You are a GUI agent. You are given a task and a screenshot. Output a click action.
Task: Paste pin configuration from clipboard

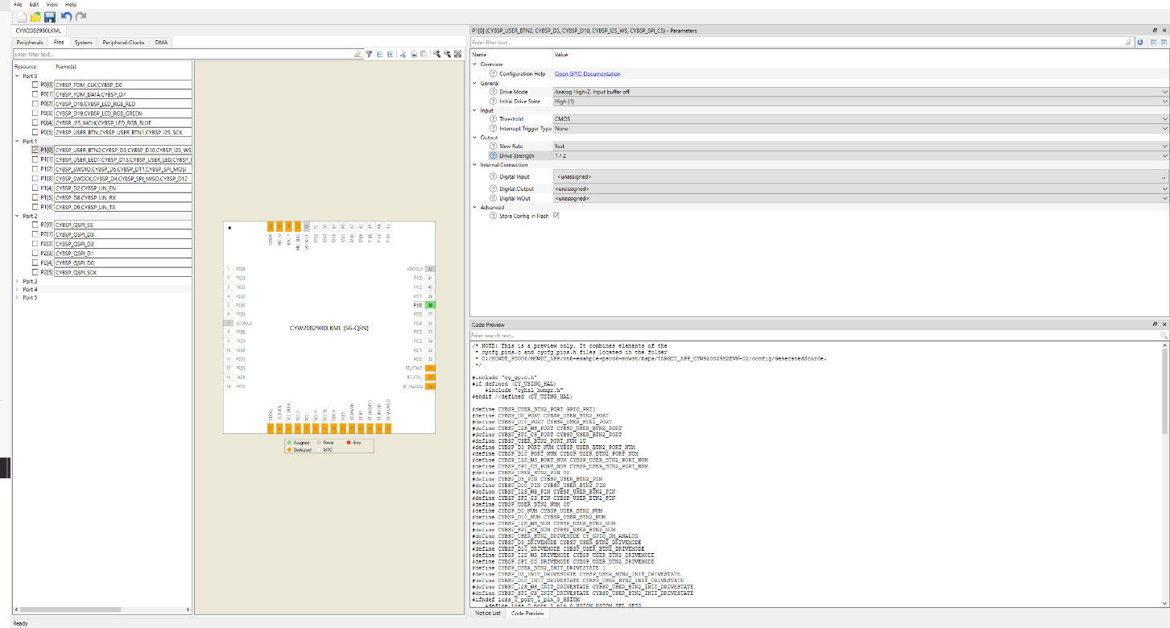(424, 54)
